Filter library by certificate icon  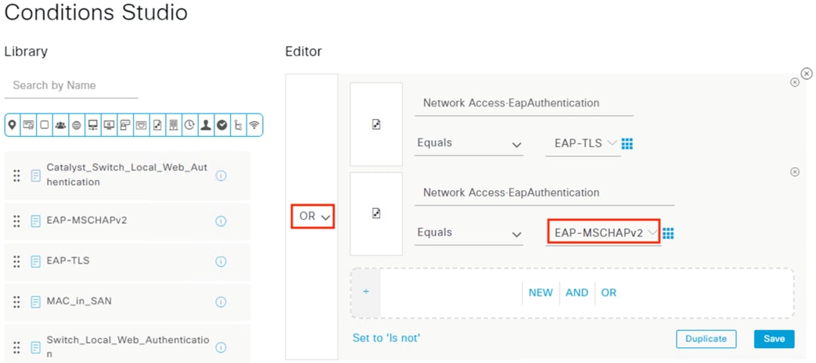point(29,125)
